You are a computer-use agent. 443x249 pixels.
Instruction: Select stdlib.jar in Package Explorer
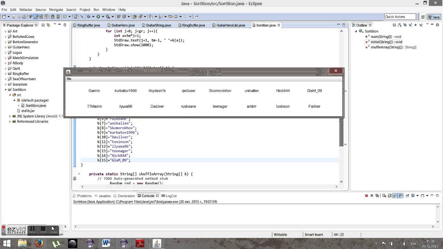[26, 111]
